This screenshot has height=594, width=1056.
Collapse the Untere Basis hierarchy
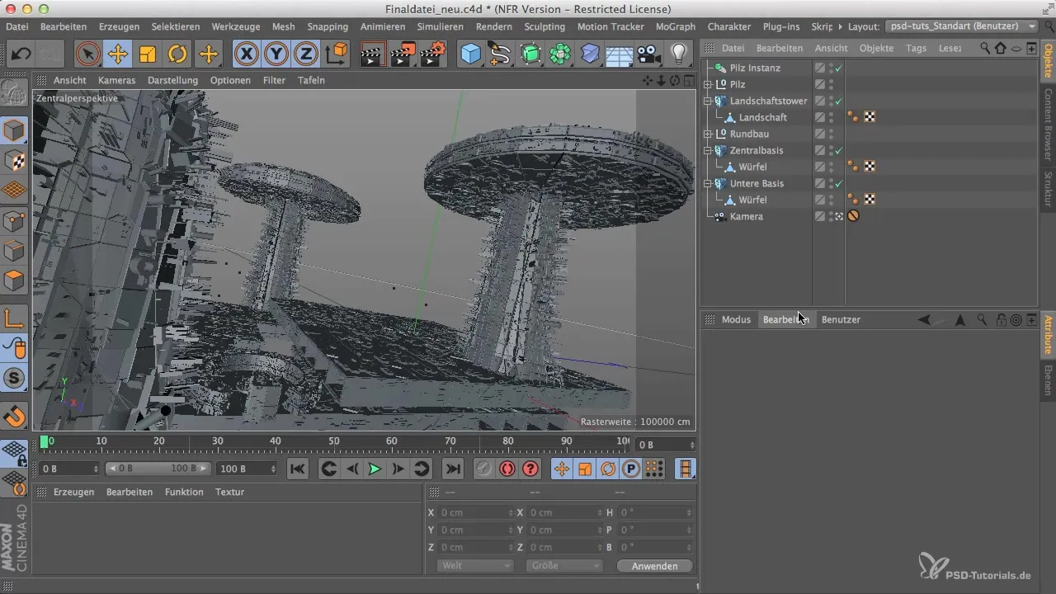tap(707, 183)
